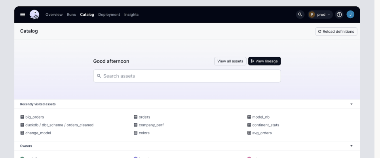Switch to the Overview tab

point(54,15)
